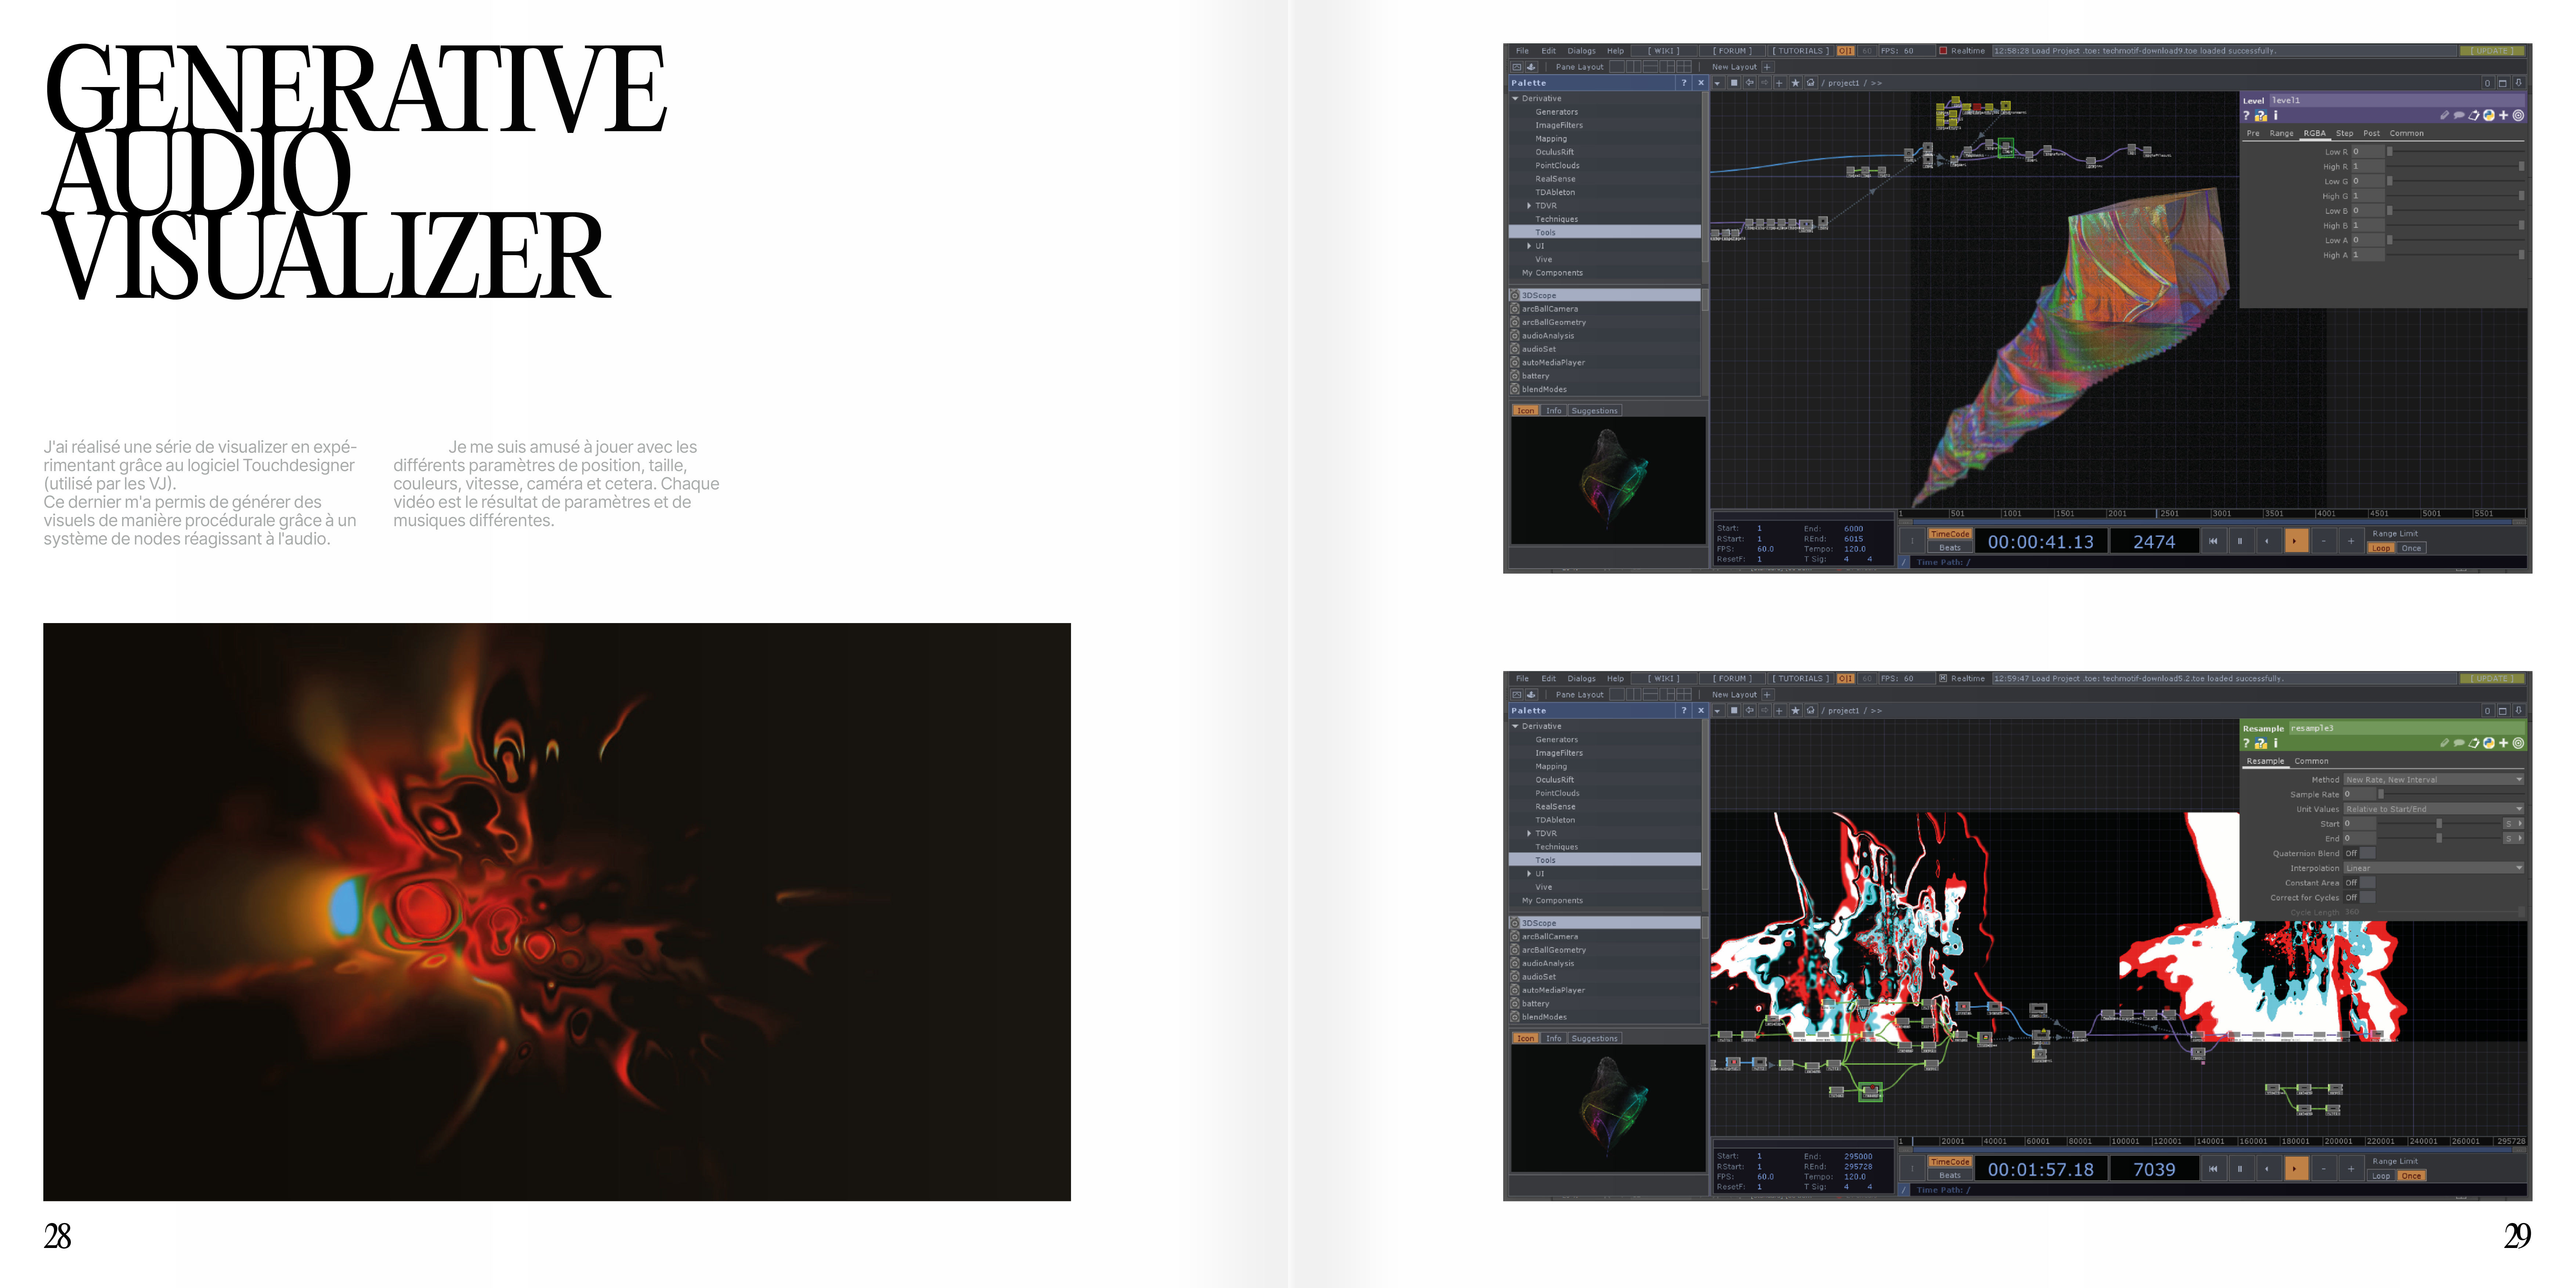Switch to the Post tab in the level1 panel

[x=2371, y=133]
